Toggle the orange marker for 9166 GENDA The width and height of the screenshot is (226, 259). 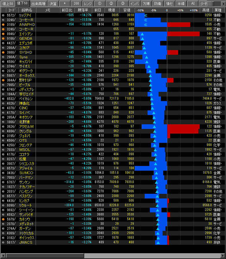click(3, 39)
